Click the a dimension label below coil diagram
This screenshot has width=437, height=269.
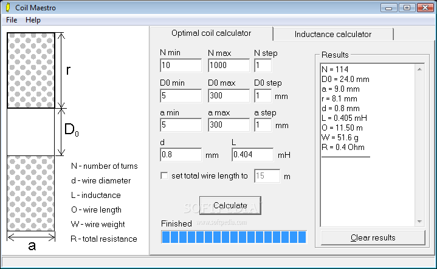click(x=32, y=246)
